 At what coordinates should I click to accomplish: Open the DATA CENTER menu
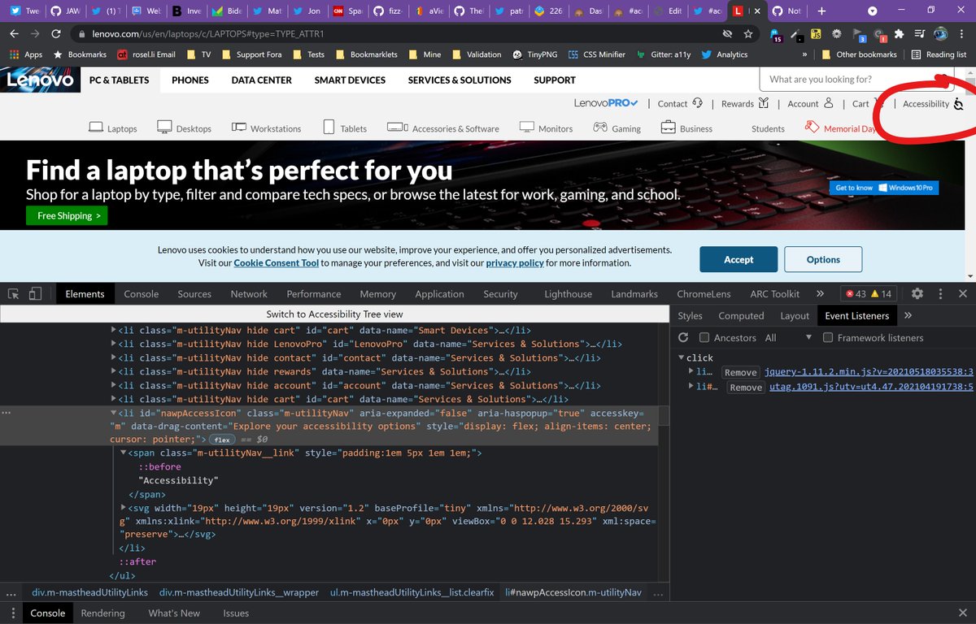point(261,80)
